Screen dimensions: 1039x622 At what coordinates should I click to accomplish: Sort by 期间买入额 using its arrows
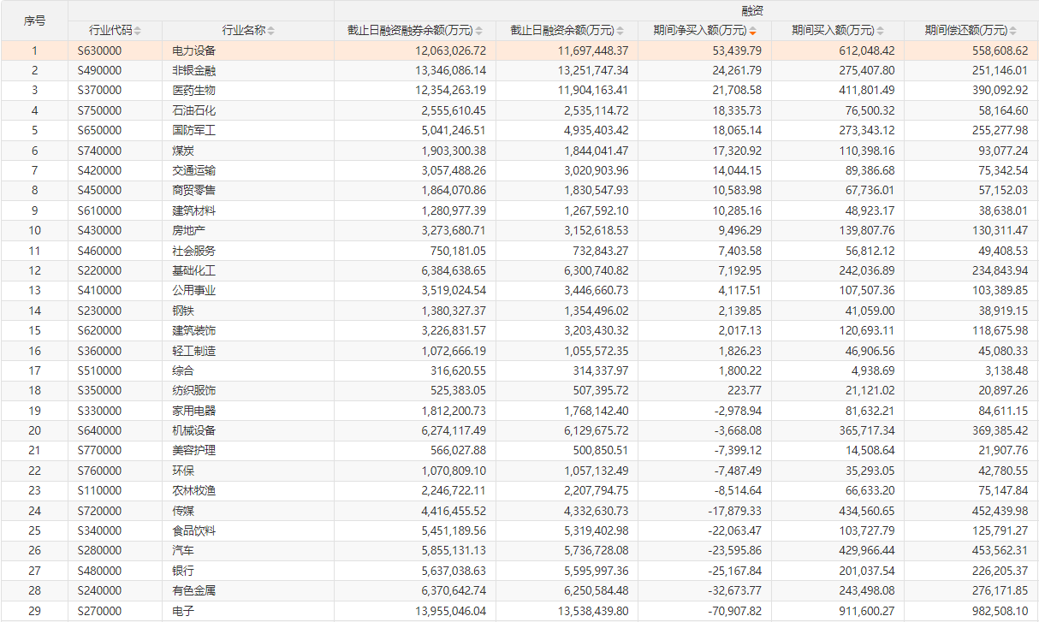click(881, 31)
